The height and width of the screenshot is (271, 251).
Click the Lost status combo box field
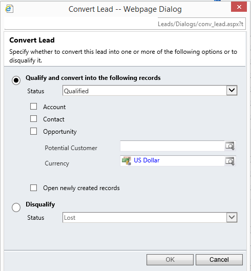(x=150, y=217)
